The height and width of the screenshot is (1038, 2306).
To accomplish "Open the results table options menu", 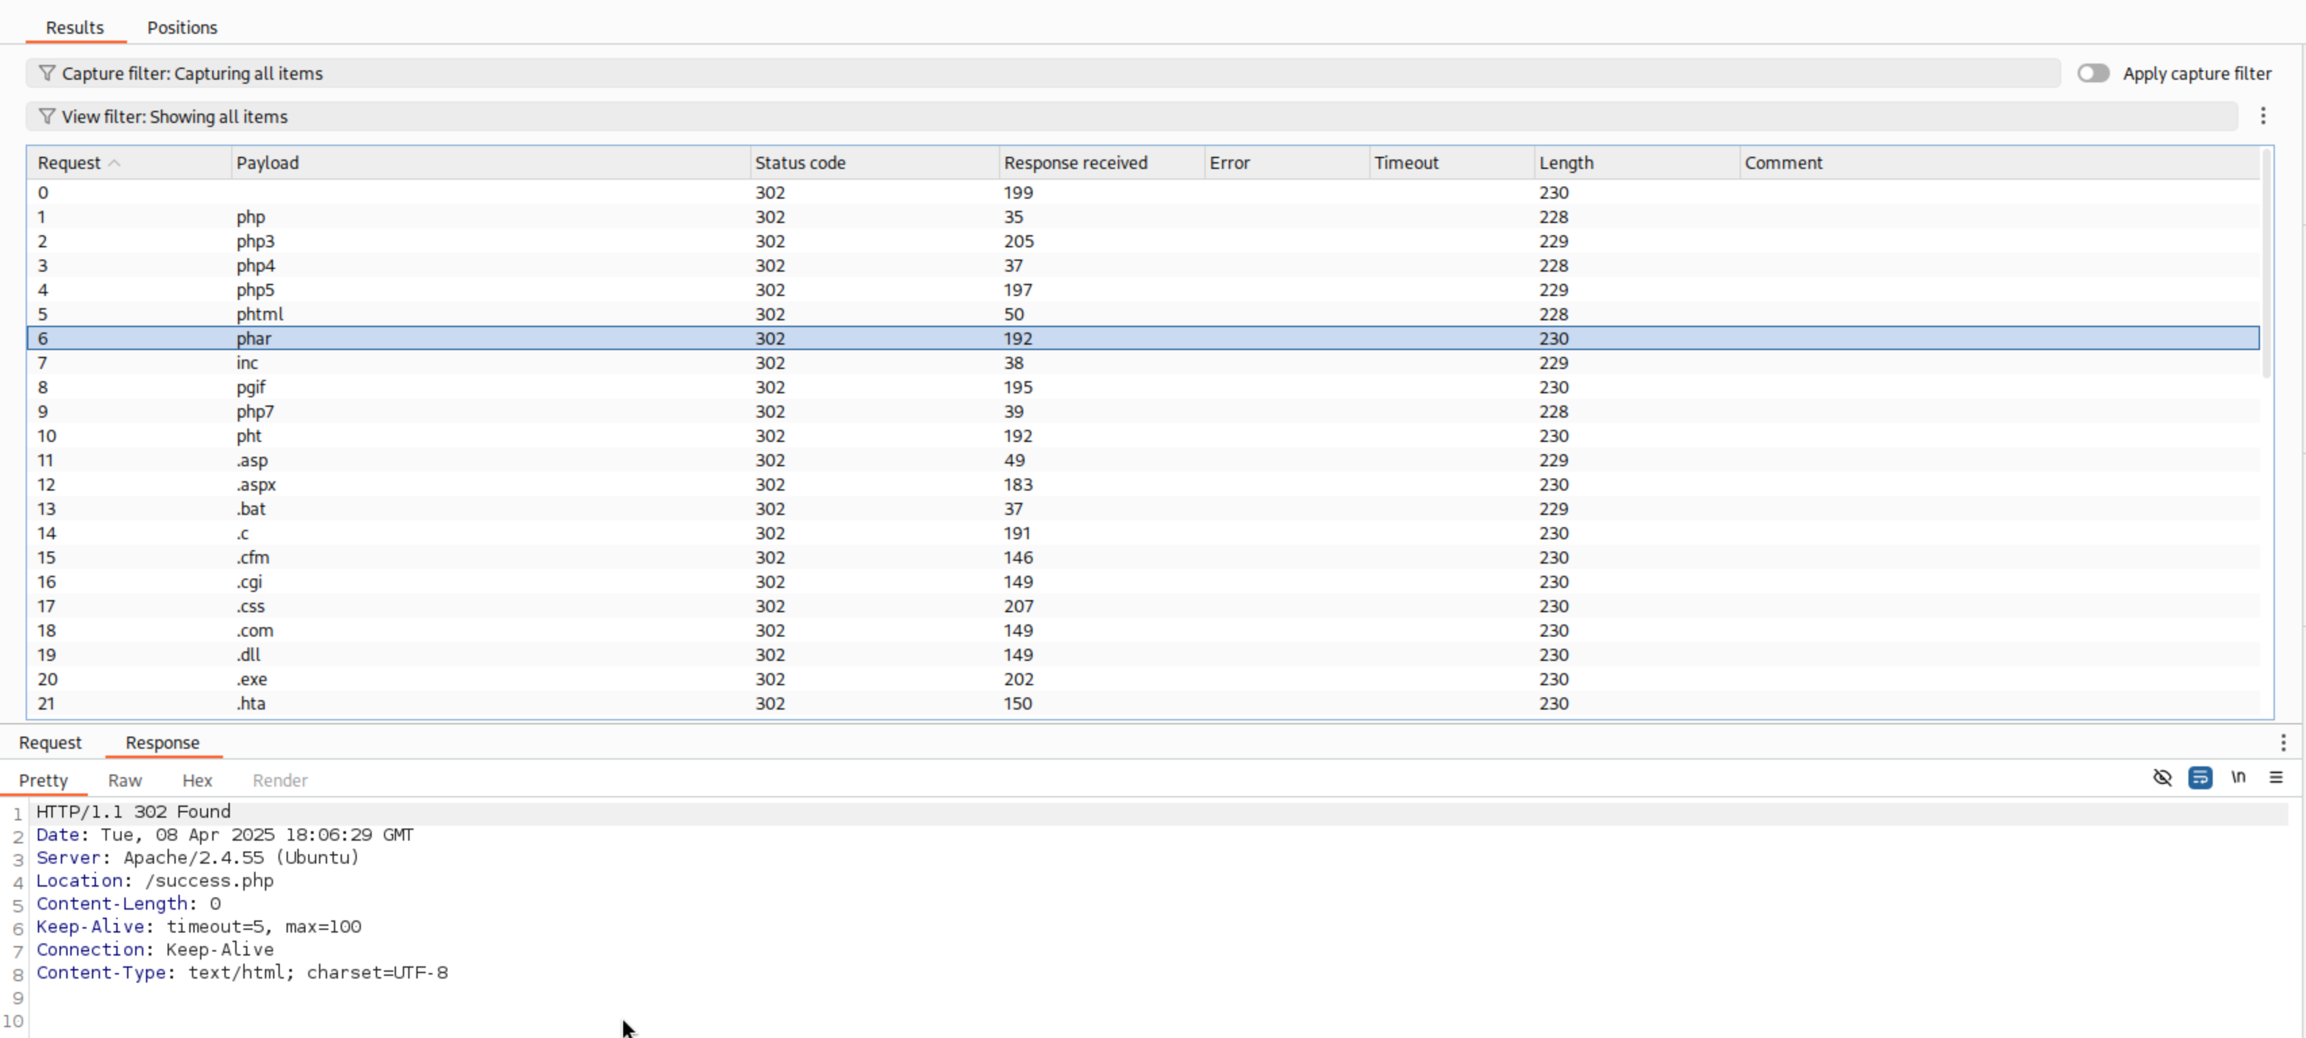I will 2262,116.
